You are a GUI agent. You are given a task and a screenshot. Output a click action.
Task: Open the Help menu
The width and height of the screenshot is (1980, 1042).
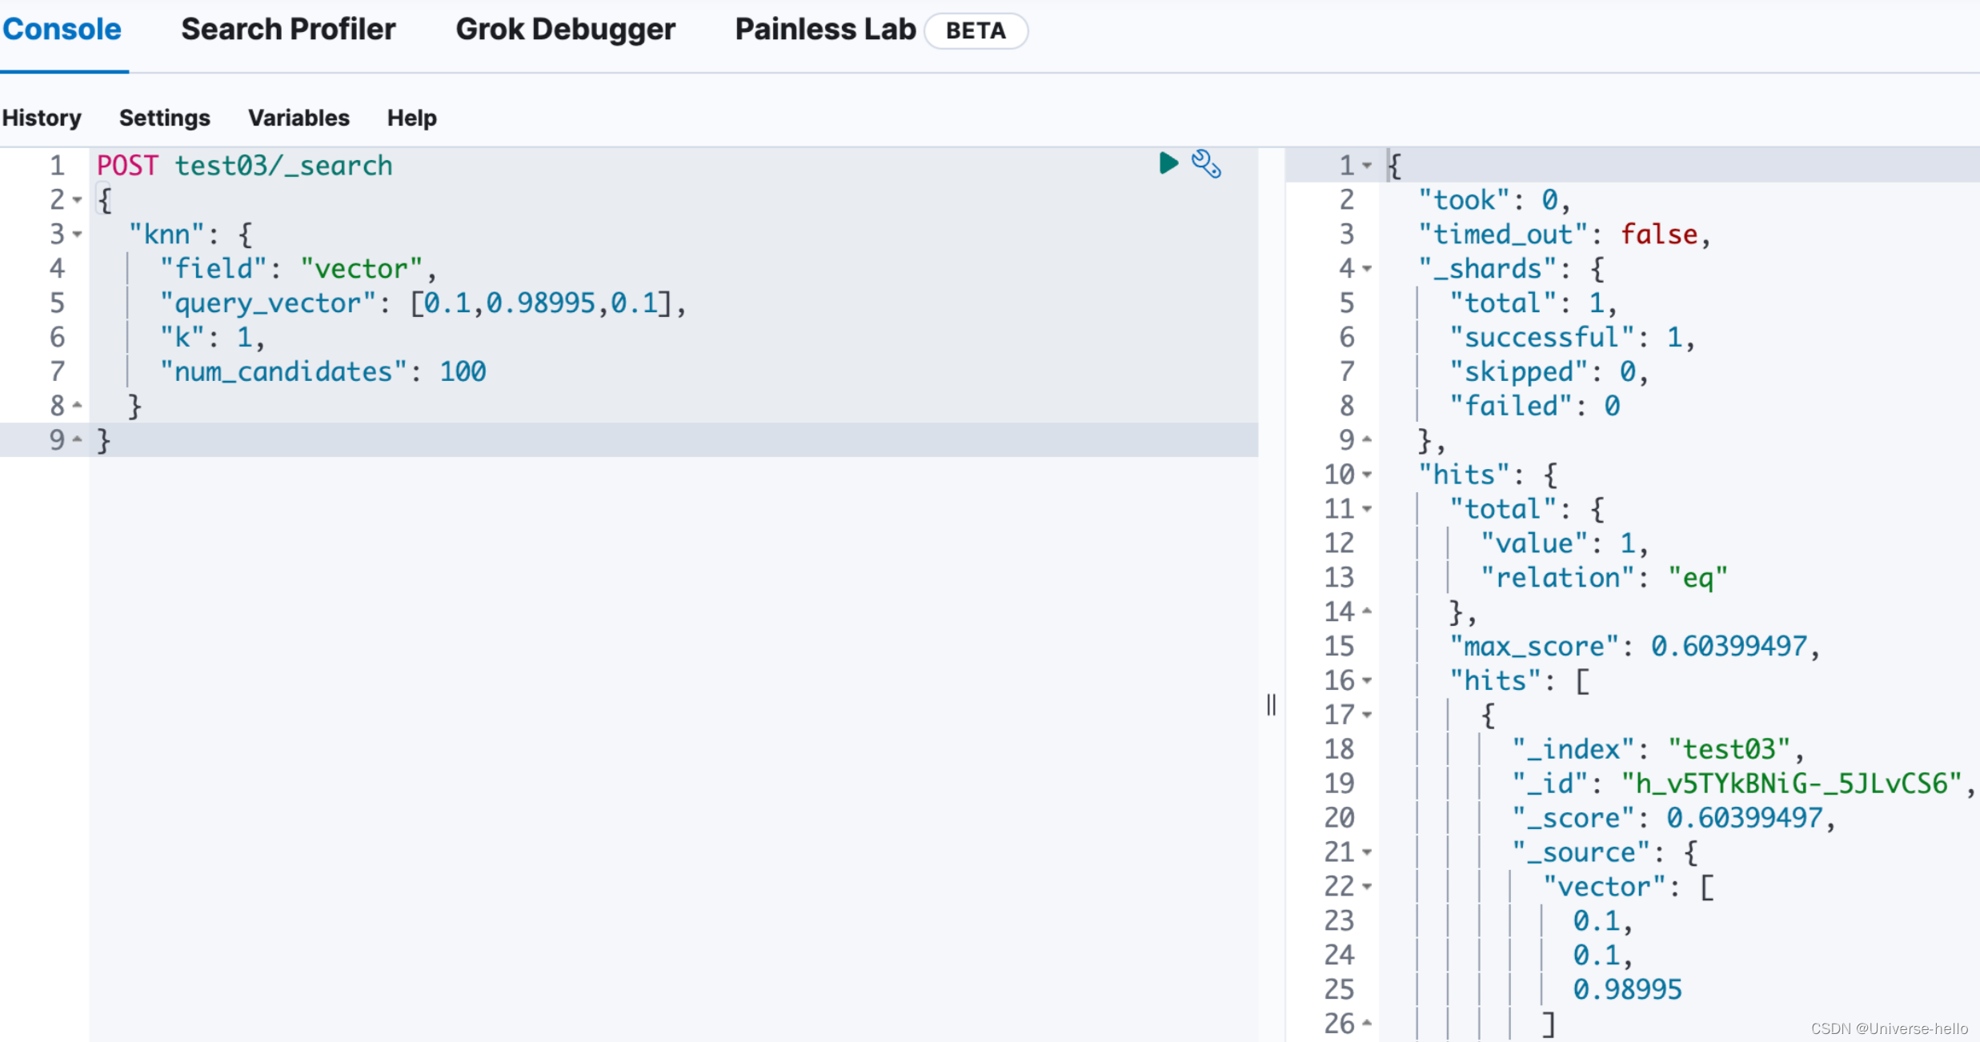pyautogui.click(x=411, y=118)
